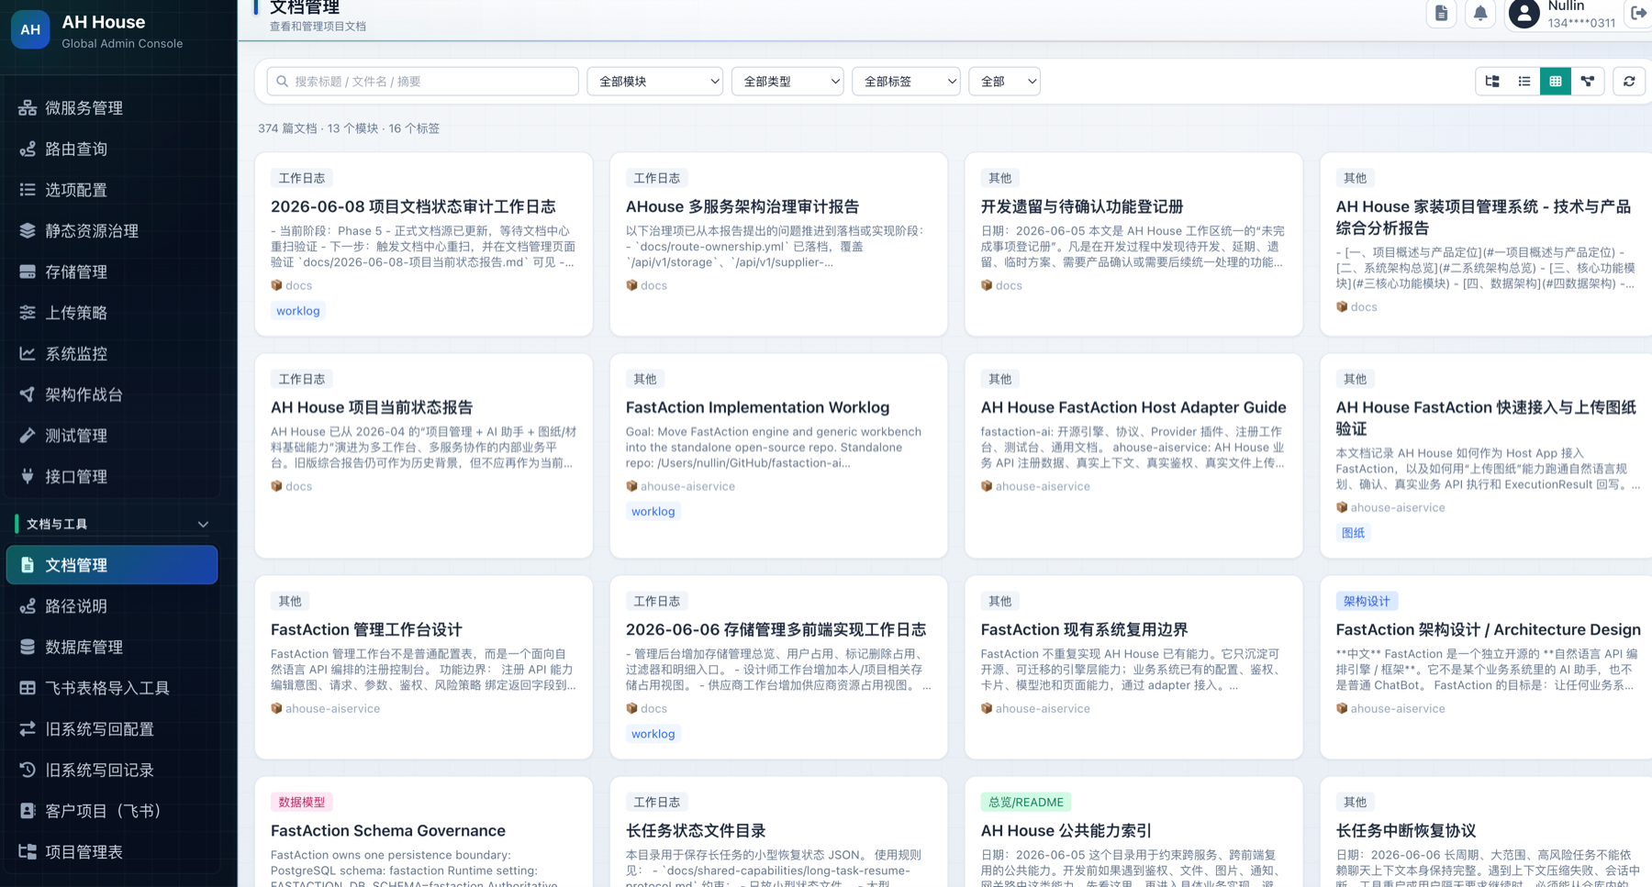Open 路由查询 in sidebar
The image size is (1652, 887).
(x=112, y=149)
